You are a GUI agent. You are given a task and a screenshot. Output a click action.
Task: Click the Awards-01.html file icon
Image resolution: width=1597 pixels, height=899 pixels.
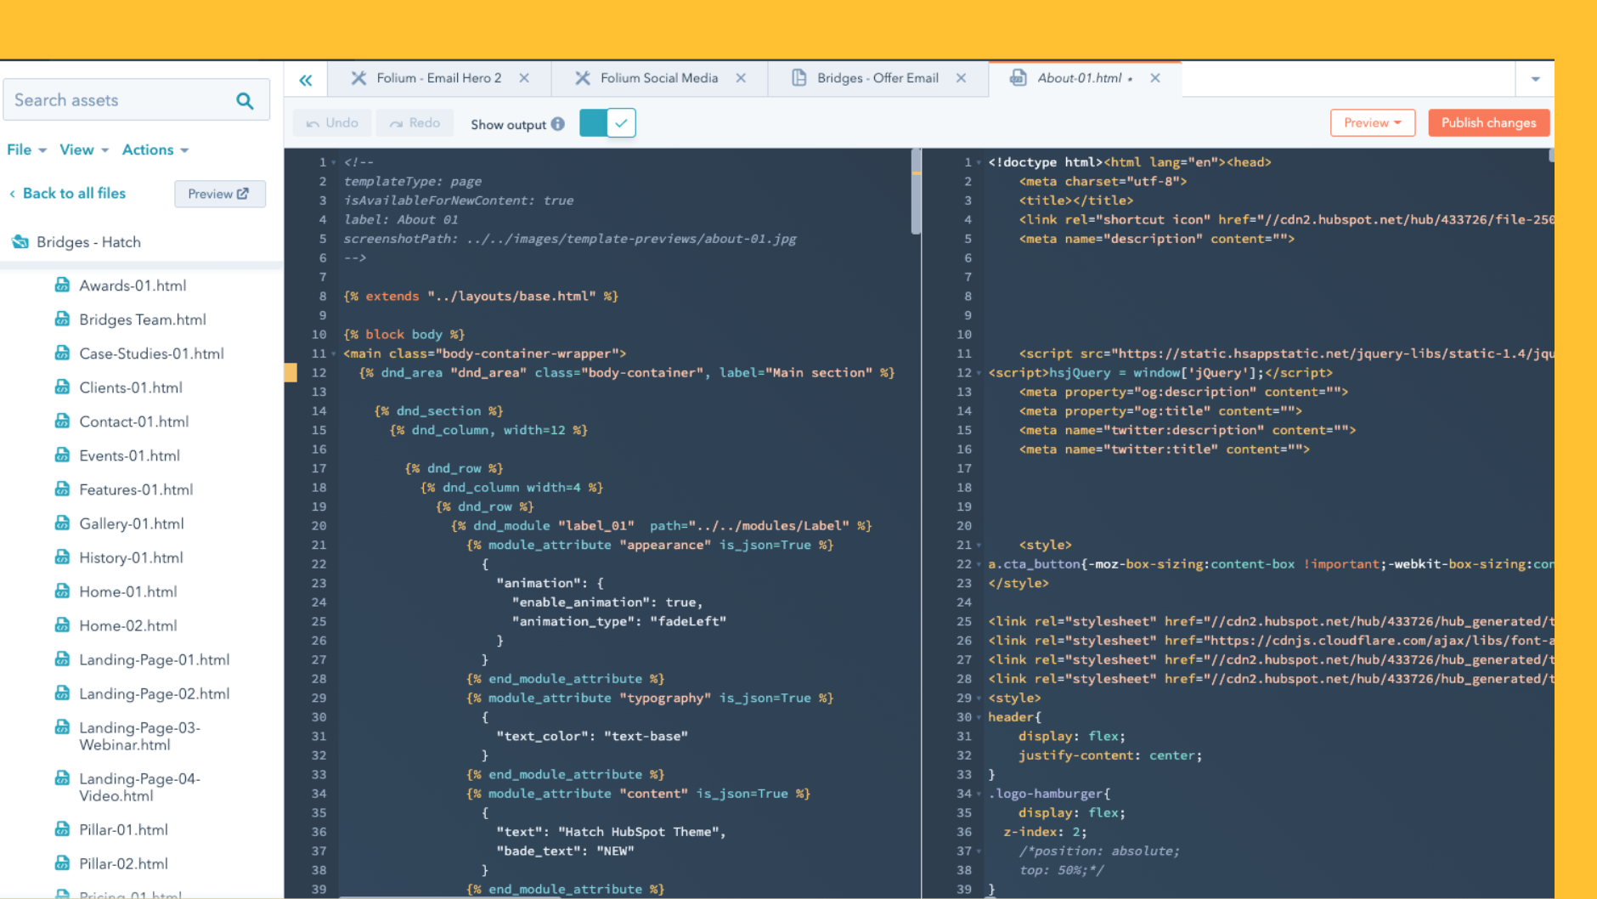[62, 285]
